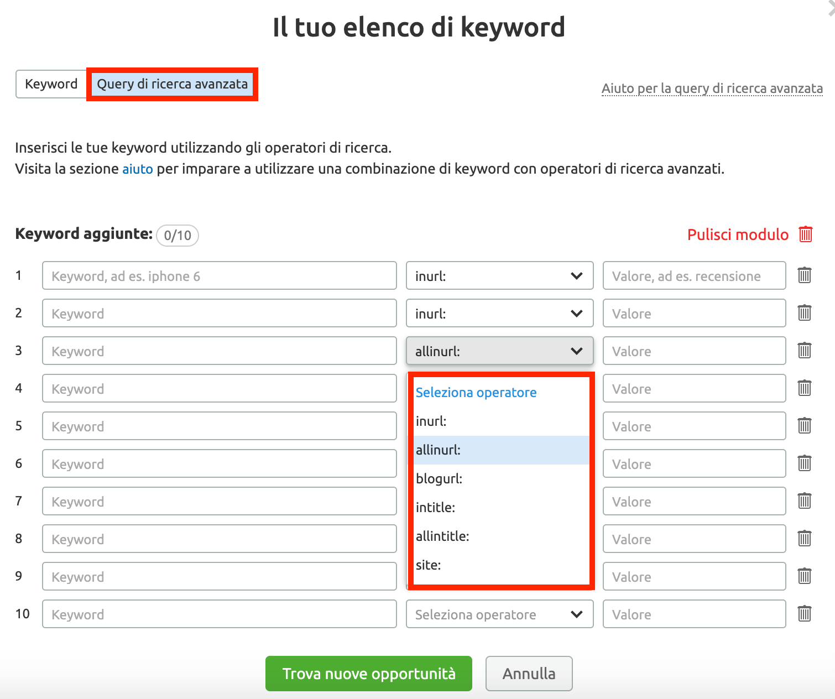Click the Trova nuove opportunità button

click(368, 674)
